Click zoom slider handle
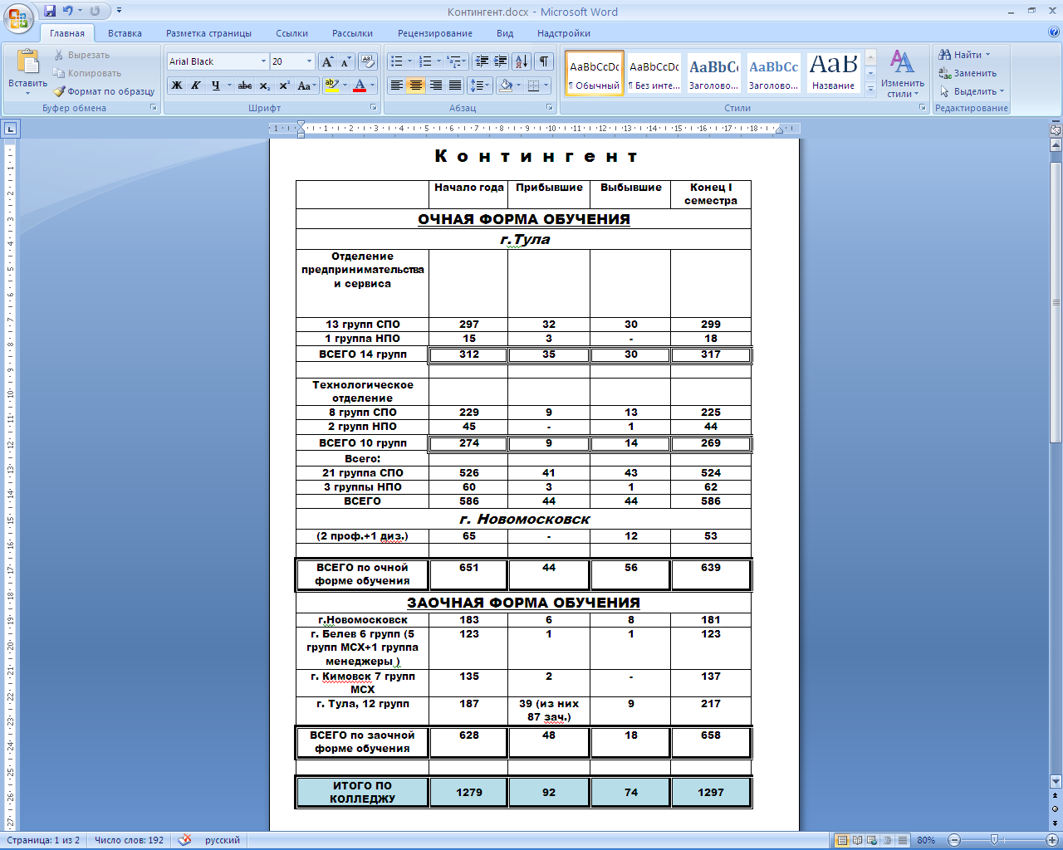1063x850 pixels. (x=994, y=840)
